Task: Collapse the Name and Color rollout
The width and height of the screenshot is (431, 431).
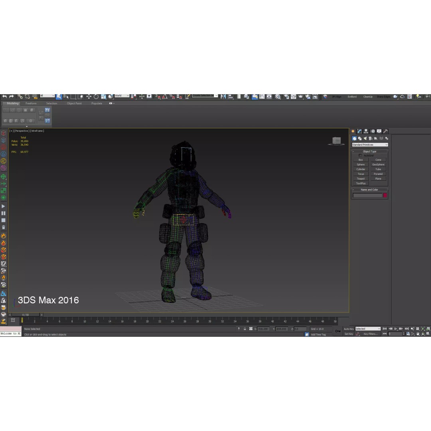Action: click(x=370, y=190)
